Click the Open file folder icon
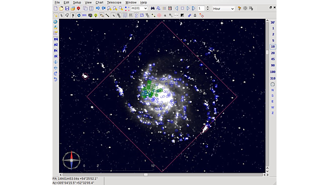 point(61,8)
